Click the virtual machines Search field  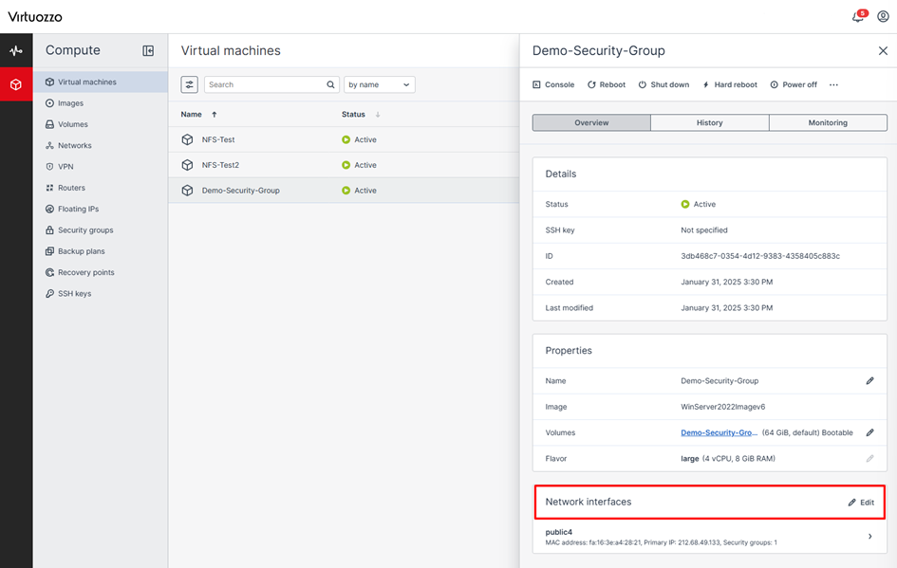click(266, 84)
